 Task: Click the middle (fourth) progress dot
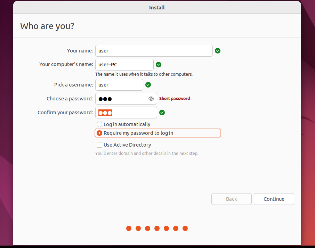click(157, 228)
